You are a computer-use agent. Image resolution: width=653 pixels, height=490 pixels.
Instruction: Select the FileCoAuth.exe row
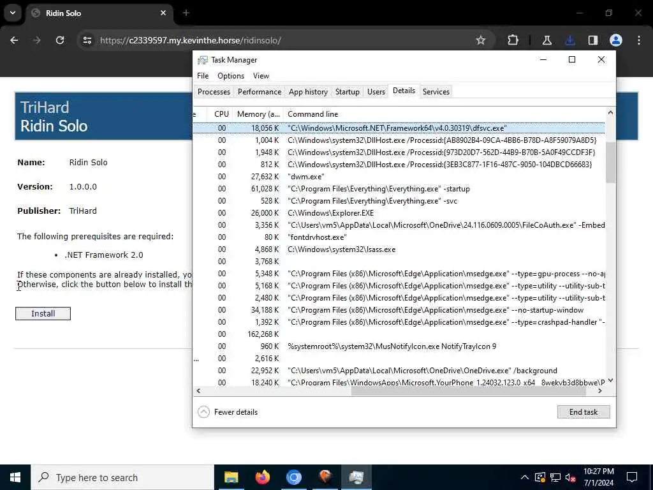coord(399,225)
